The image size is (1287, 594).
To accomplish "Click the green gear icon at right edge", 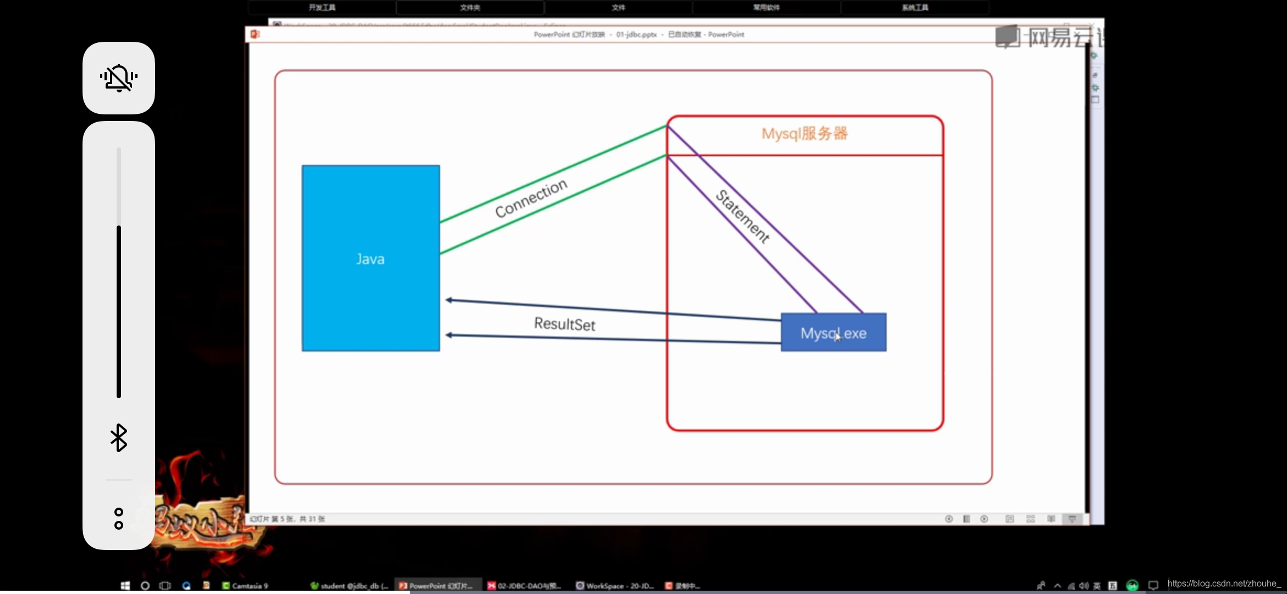I will point(1094,56).
